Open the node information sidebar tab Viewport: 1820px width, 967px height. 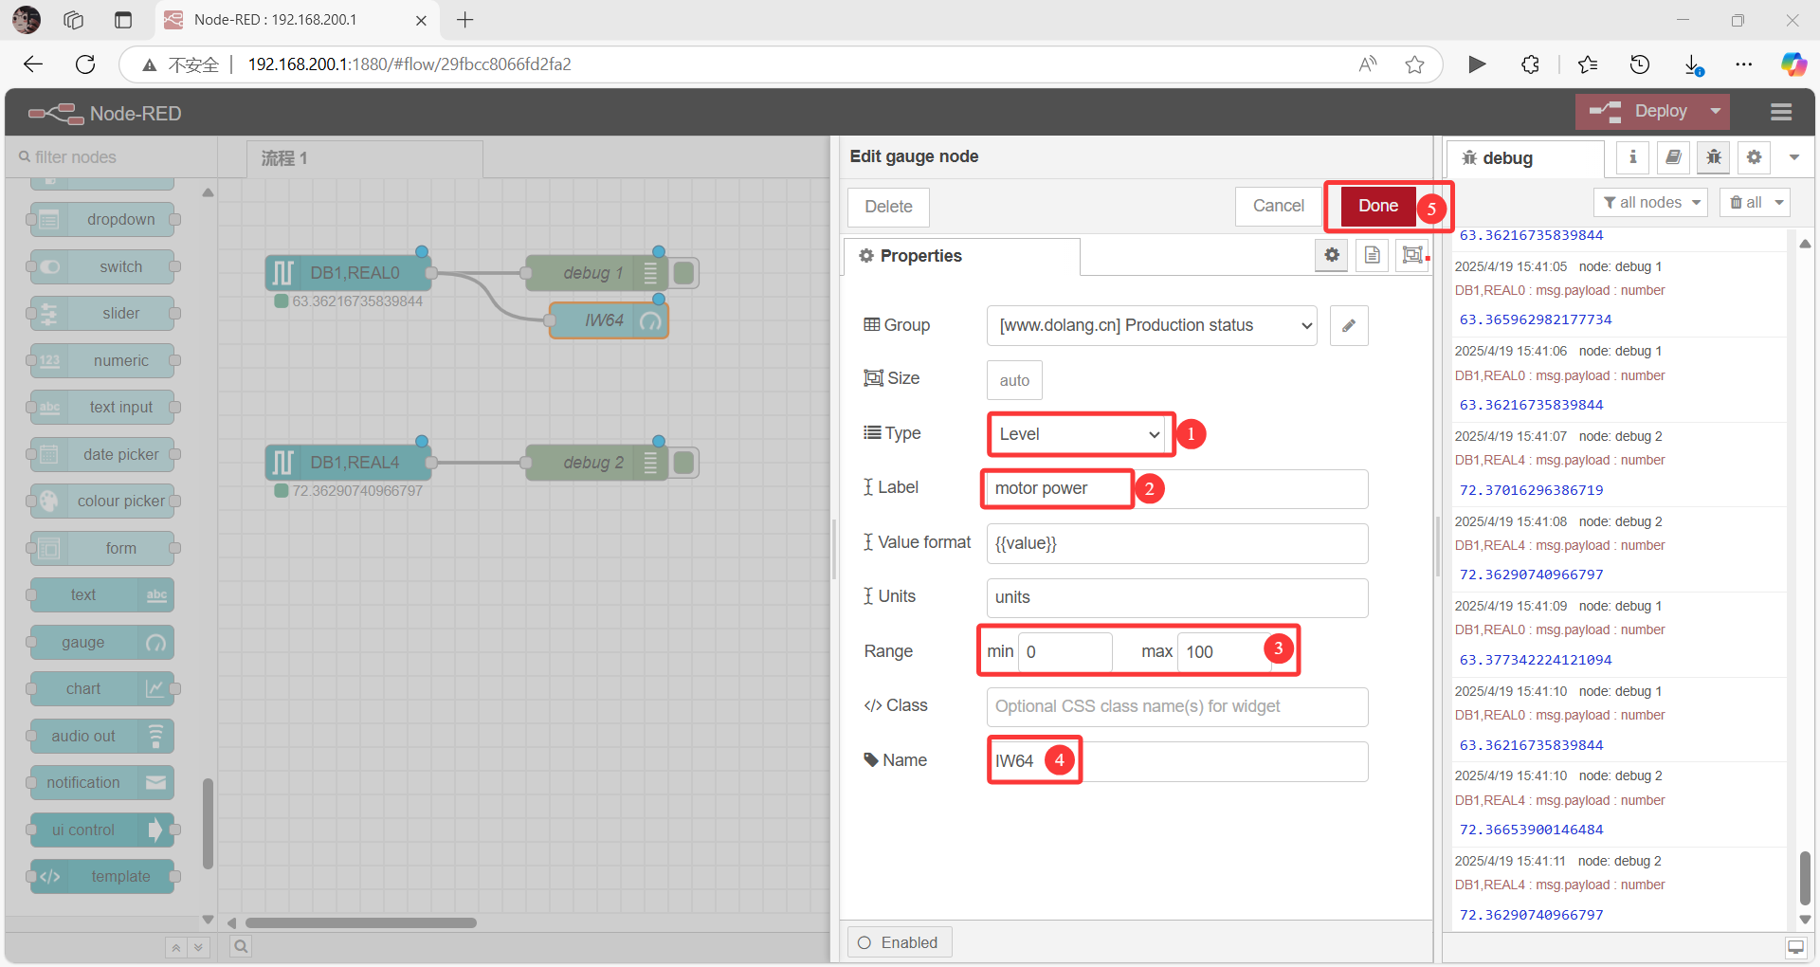click(1631, 157)
